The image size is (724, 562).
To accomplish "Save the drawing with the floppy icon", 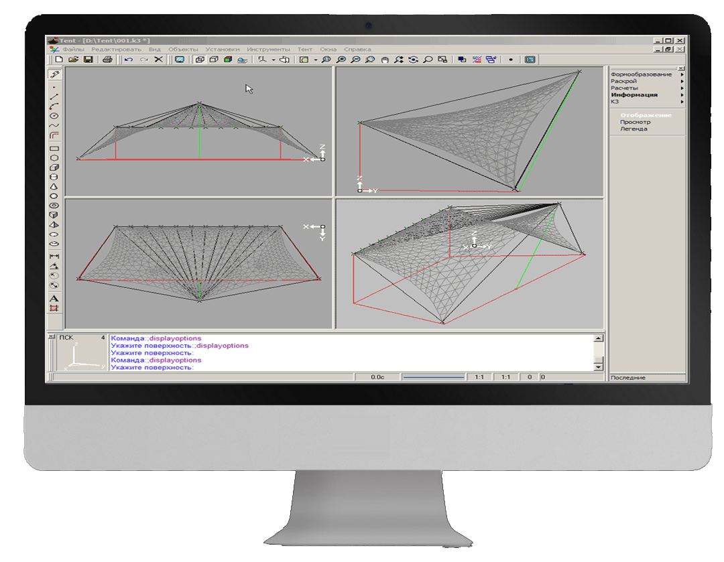I will click(88, 60).
